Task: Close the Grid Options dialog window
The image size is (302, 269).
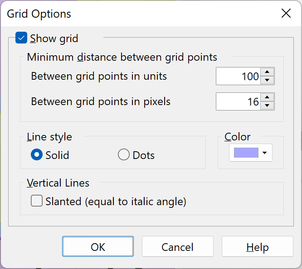Action: tap(286, 13)
